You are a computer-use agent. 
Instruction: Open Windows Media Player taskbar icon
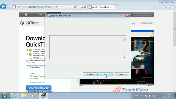point(33,96)
